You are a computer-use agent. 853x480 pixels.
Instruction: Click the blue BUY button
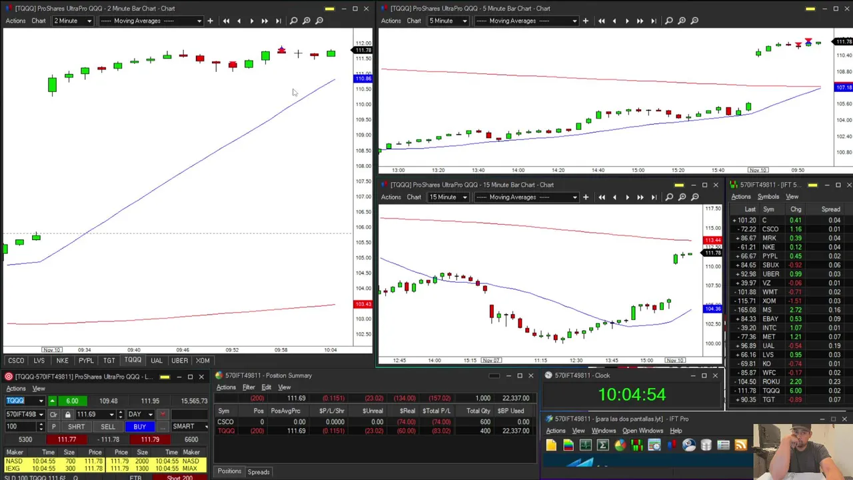(x=139, y=427)
